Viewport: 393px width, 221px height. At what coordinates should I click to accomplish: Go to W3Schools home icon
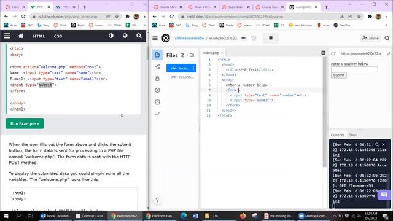(21, 36)
